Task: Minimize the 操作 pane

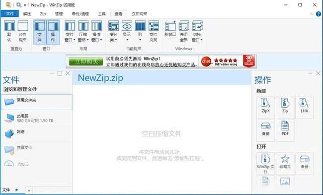Action: tap(310, 73)
